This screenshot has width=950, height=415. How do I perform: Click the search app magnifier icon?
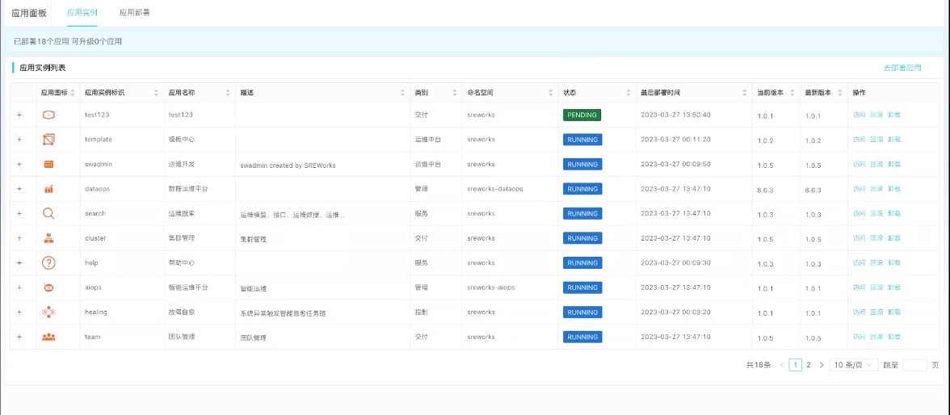[x=48, y=214]
